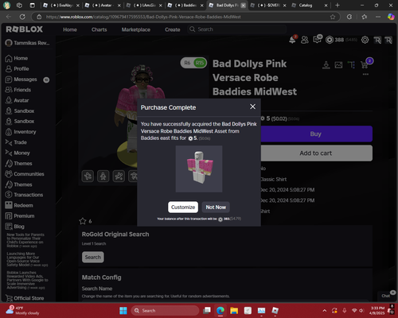Click the Robux balance icon showing 388
This screenshot has width=398, height=318.
coord(330,40)
